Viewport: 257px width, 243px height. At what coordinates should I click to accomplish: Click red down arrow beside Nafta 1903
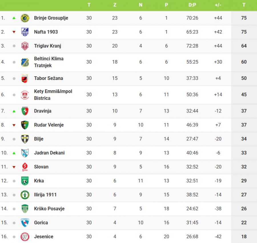point(14,32)
